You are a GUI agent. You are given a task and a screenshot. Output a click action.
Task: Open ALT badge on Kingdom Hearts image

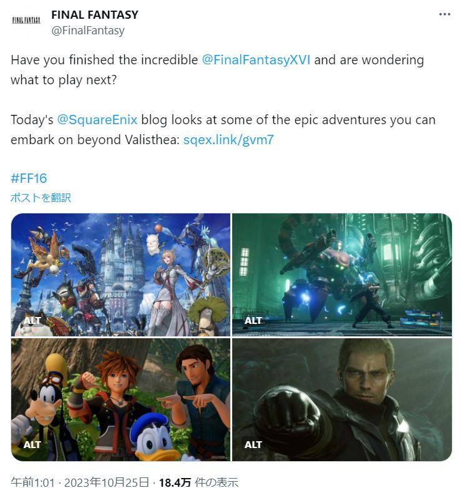coord(32,445)
